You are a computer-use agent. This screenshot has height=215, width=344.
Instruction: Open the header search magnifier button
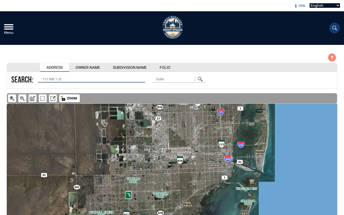[x=335, y=28]
